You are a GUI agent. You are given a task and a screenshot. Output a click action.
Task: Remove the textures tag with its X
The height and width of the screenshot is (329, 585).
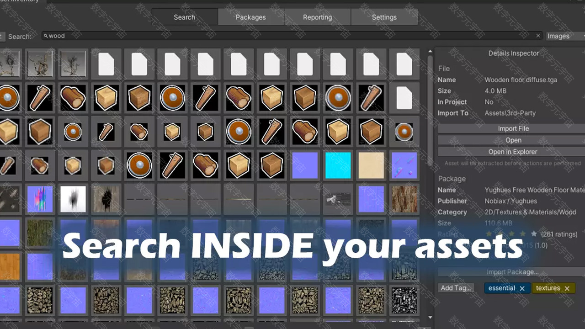point(567,288)
